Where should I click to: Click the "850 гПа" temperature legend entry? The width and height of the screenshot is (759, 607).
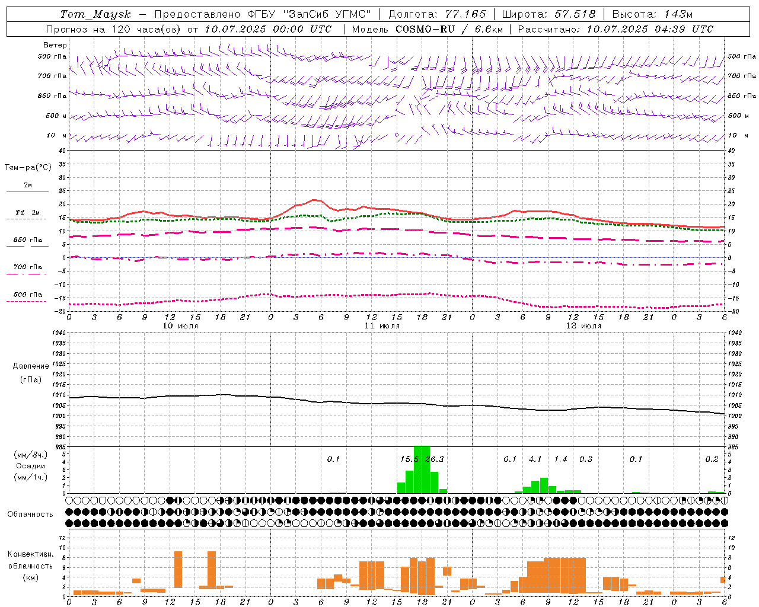coord(28,240)
